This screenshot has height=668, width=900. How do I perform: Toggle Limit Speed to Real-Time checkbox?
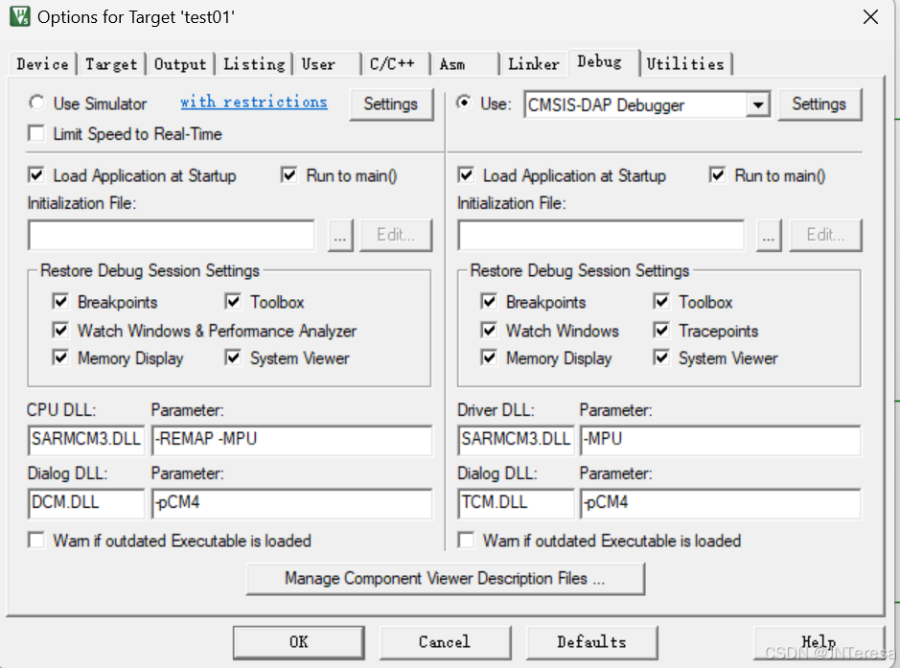36,134
